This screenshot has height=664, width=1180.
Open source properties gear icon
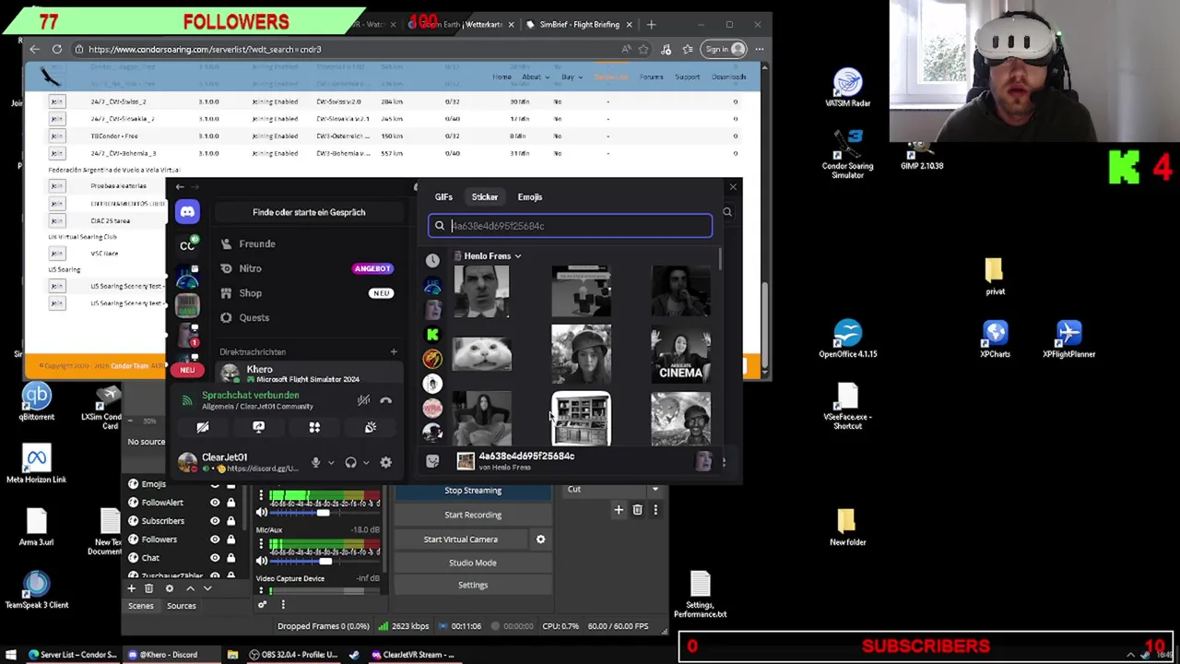pyautogui.click(x=169, y=588)
